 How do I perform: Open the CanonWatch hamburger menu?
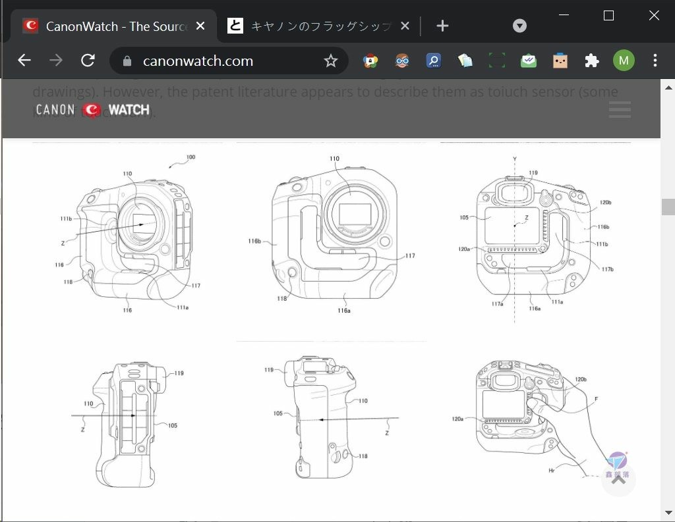620,110
